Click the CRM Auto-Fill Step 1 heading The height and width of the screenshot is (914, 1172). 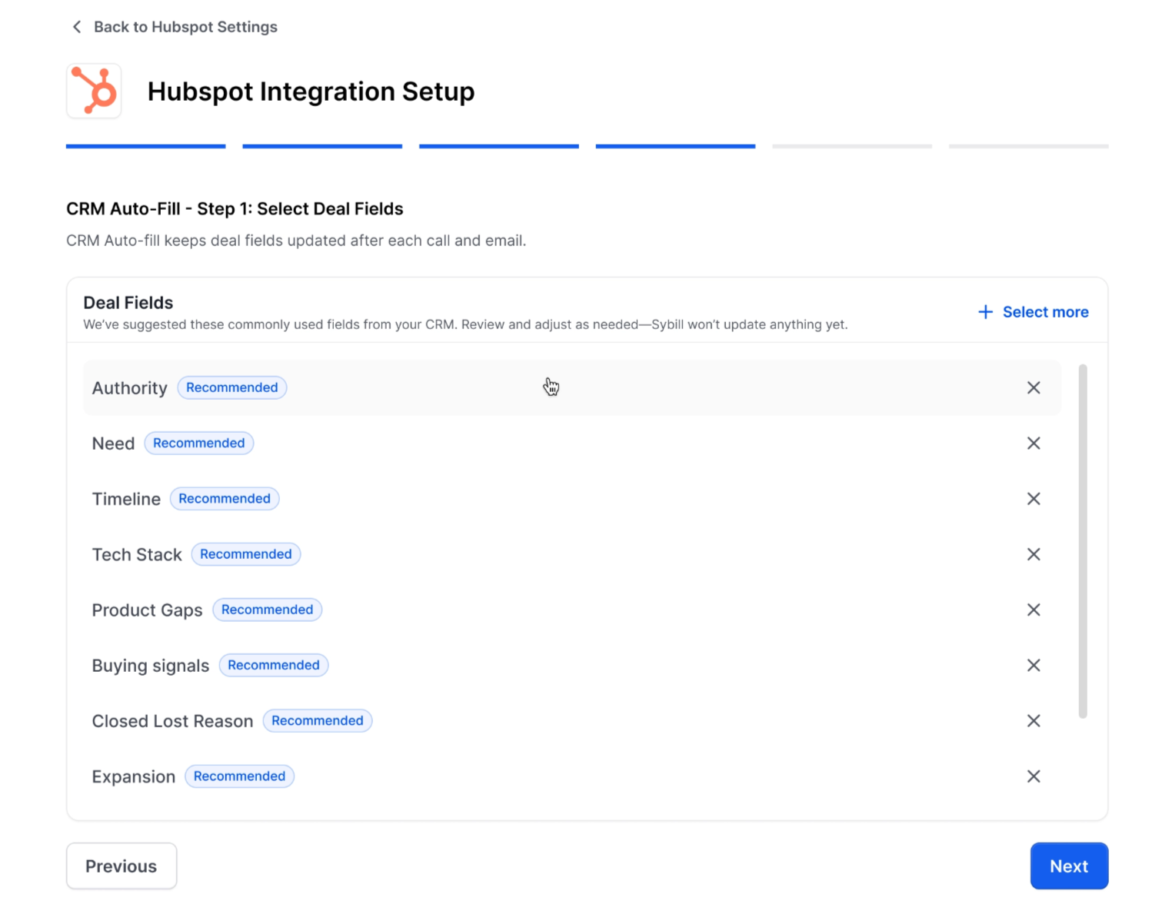pyautogui.click(x=235, y=209)
